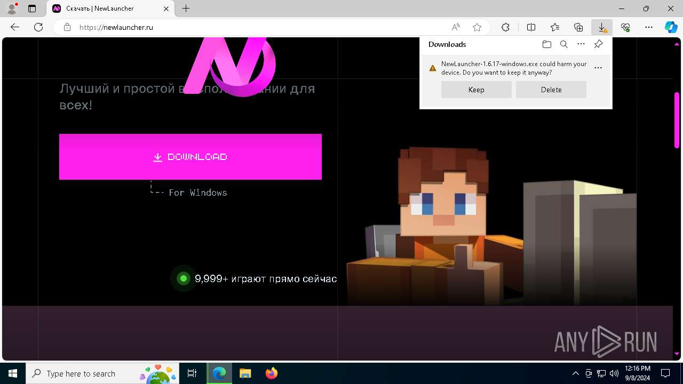
Task: Click the page vertical scrollbar thumb
Action: pyautogui.click(x=677, y=120)
